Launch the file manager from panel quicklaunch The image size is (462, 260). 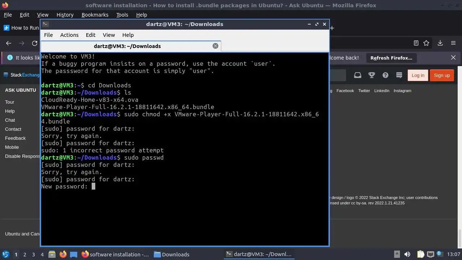click(x=51, y=254)
